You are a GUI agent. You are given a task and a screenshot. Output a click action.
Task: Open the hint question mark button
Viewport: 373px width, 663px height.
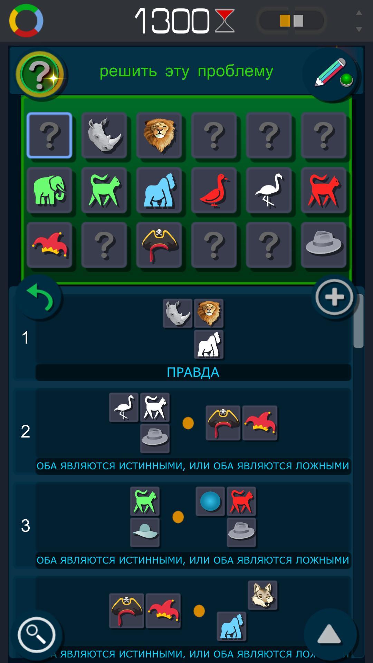(x=40, y=74)
